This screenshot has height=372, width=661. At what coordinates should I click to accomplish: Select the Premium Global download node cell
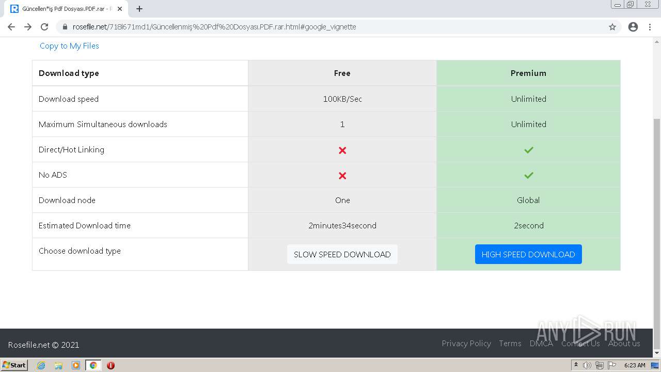coord(528,200)
